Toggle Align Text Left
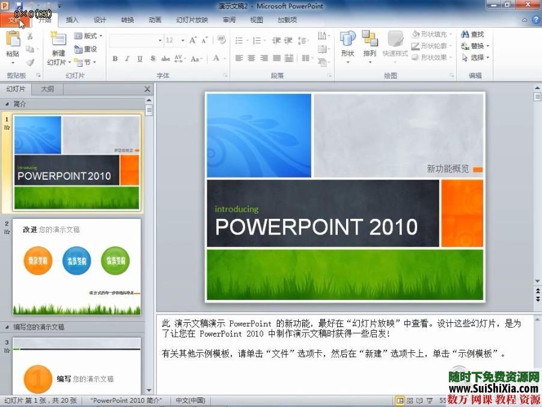Screen dimensions: 542x407 239,58
